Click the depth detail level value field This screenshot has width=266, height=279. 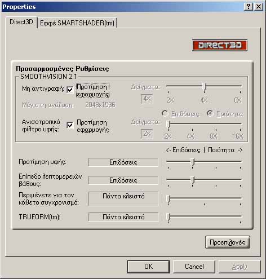tap(123, 180)
